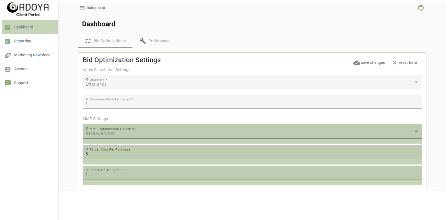The width and height of the screenshot is (448, 220).
Task: Click gear icon beside Objective label
Action: coord(87,79)
